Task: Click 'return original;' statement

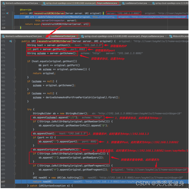Action: tap(44, 73)
